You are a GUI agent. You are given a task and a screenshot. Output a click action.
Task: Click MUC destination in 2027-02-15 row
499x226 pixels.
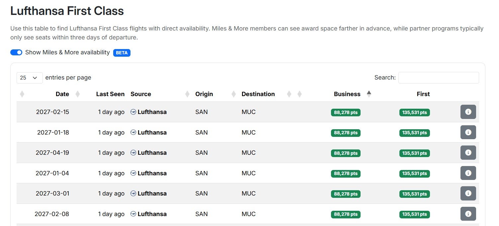click(x=249, y=112)
